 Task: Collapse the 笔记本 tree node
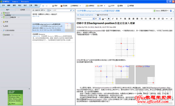tap(1, 13)
